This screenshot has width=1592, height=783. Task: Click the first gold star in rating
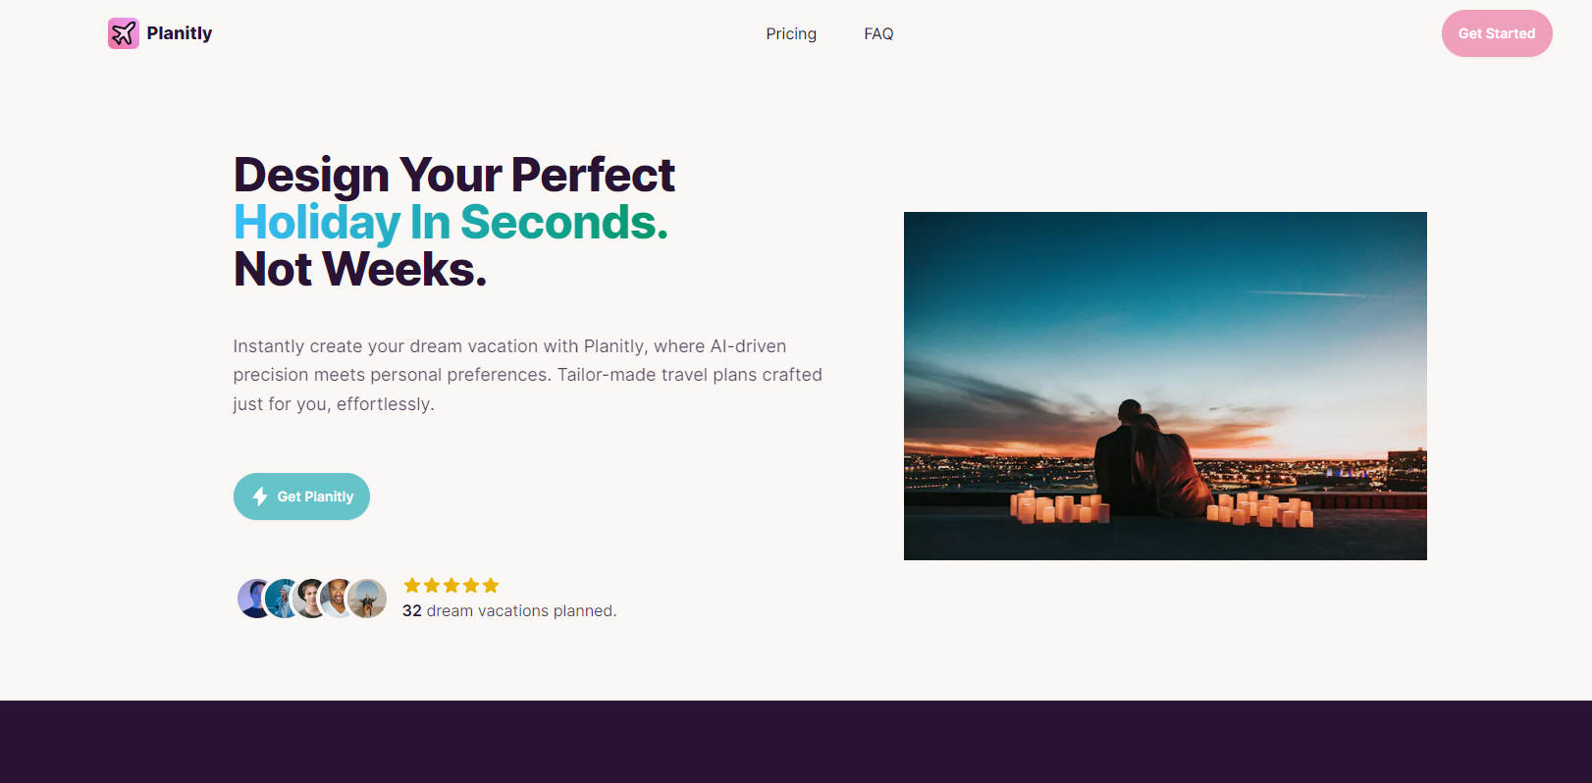tap(412, 586)
